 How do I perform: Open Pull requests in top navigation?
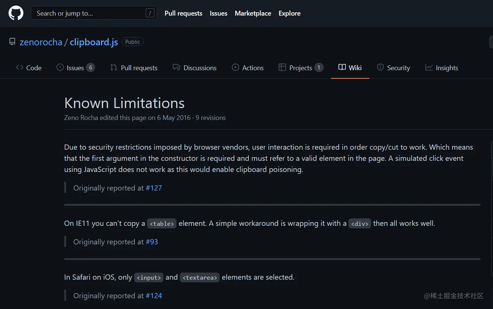[184, 13]
